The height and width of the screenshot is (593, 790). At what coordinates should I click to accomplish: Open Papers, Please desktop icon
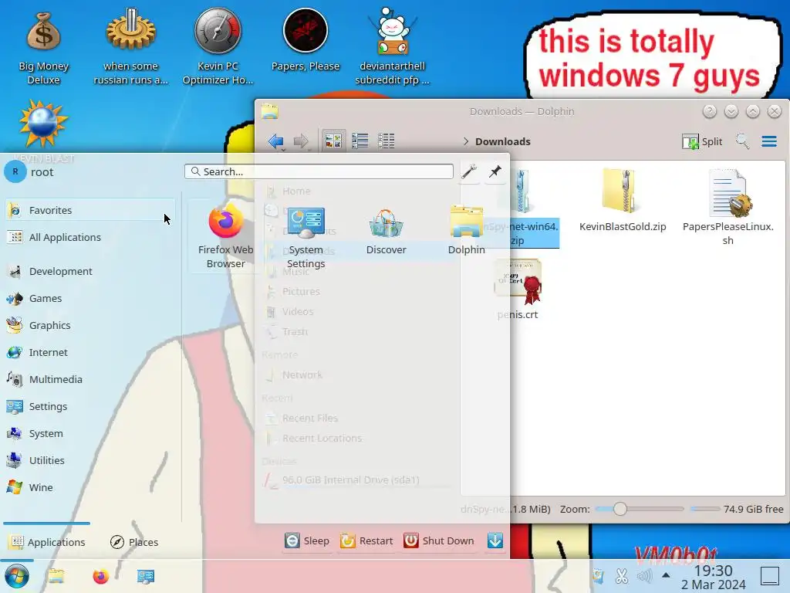pyautogui.click(x=306, y=42)
